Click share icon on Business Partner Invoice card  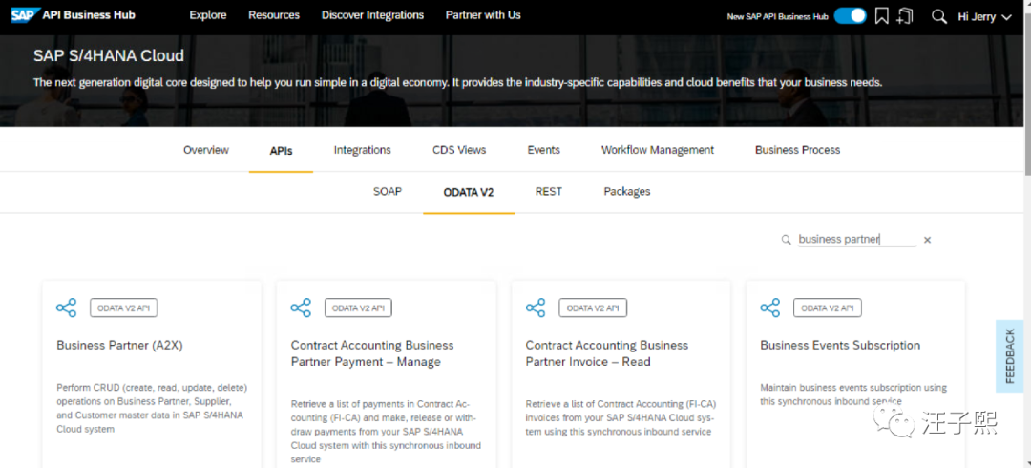tap(536, 308)
